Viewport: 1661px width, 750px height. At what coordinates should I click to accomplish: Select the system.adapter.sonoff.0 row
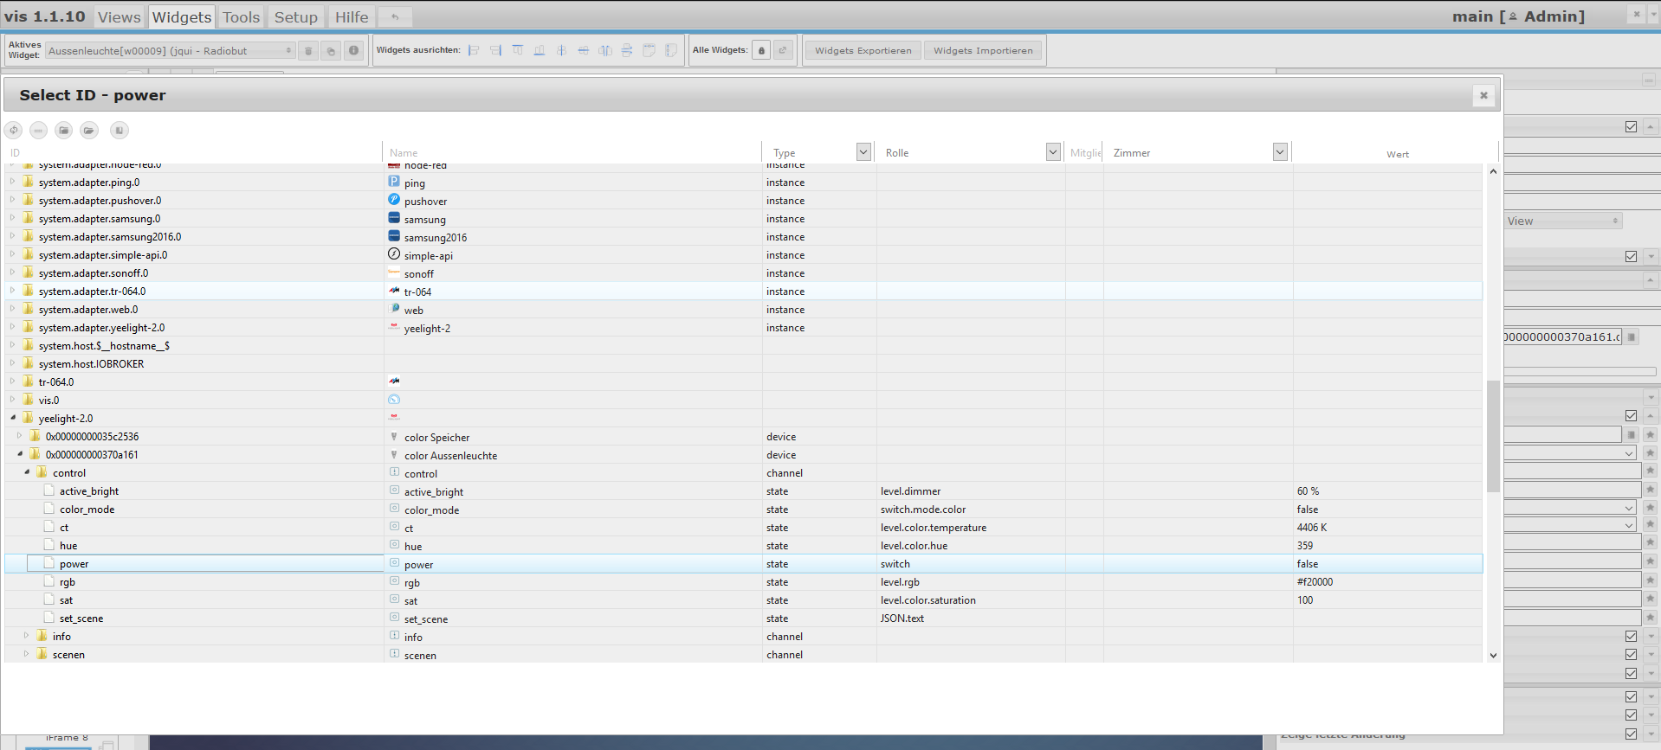pos(744,272)
